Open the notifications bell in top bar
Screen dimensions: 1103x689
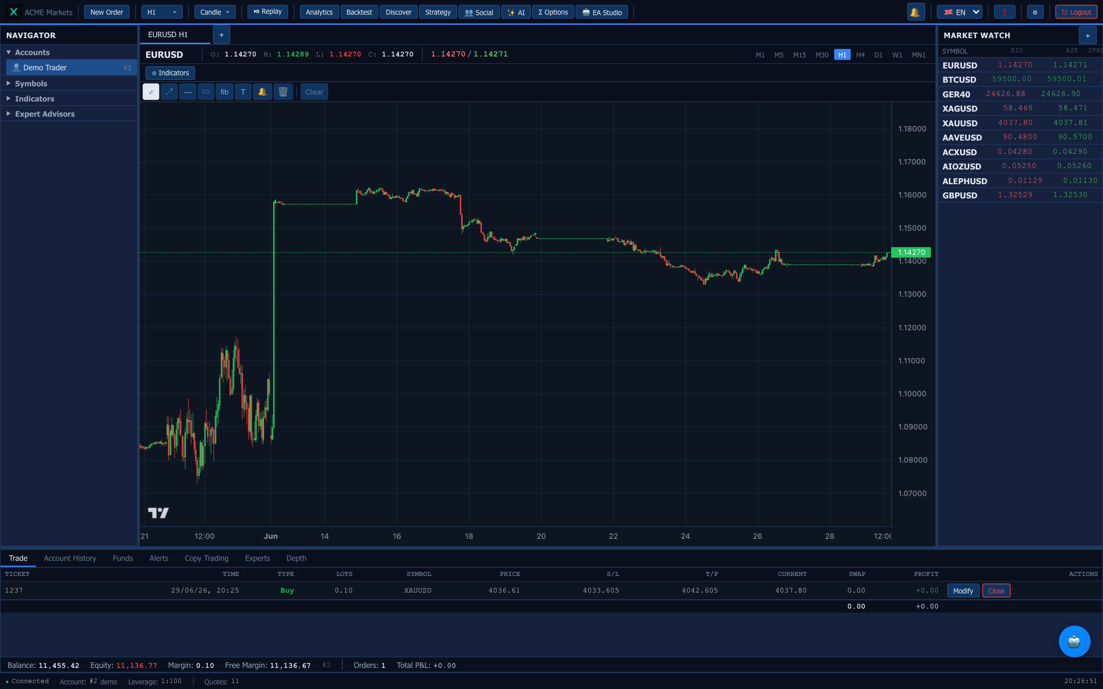(915, 12)
